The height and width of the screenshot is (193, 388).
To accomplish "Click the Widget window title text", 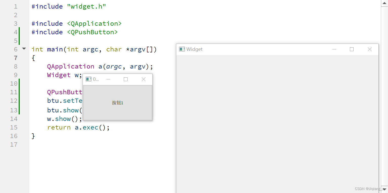I will (x=195, y=49).
